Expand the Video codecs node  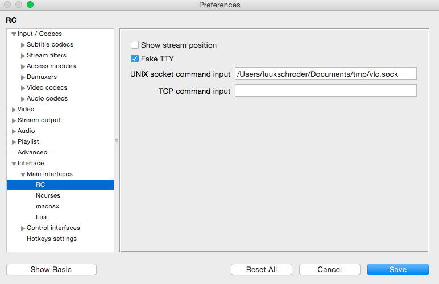(x=23, y=88)
